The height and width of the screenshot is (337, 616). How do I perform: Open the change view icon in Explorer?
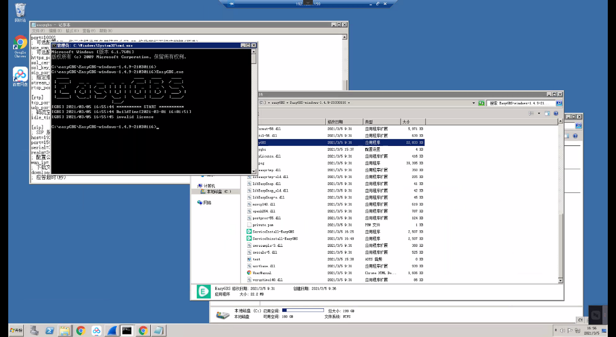pyautogui.click(x=532, y=113)
